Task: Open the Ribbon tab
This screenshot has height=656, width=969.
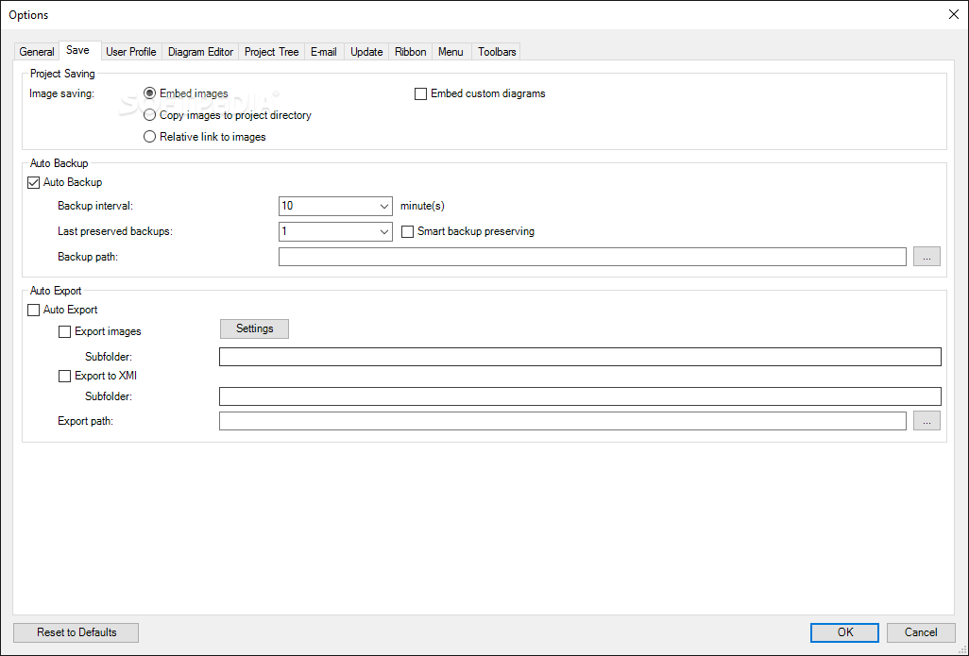Action: 410,52
